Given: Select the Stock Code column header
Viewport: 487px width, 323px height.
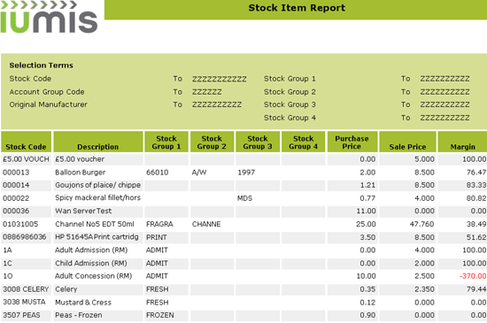Looking at the screenshot, I should tap(26, 142).
